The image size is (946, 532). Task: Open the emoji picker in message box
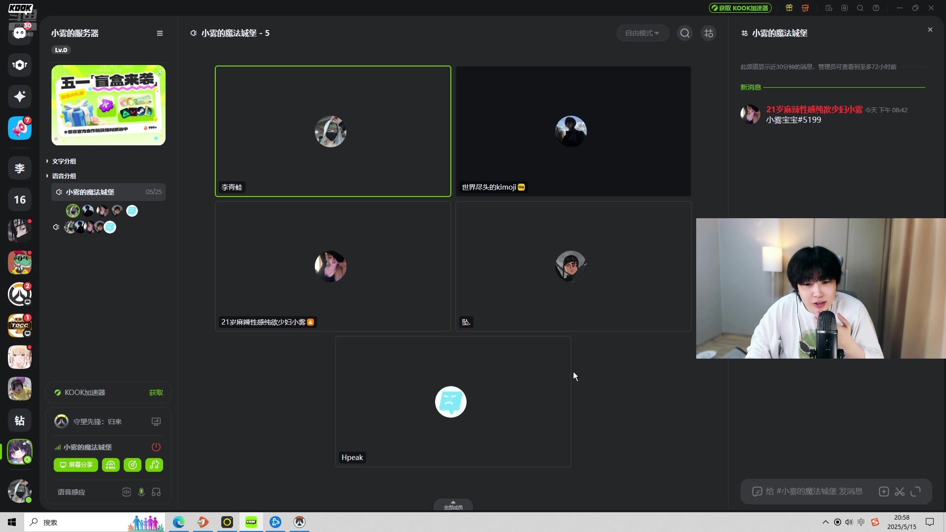(x=757, y=492)
